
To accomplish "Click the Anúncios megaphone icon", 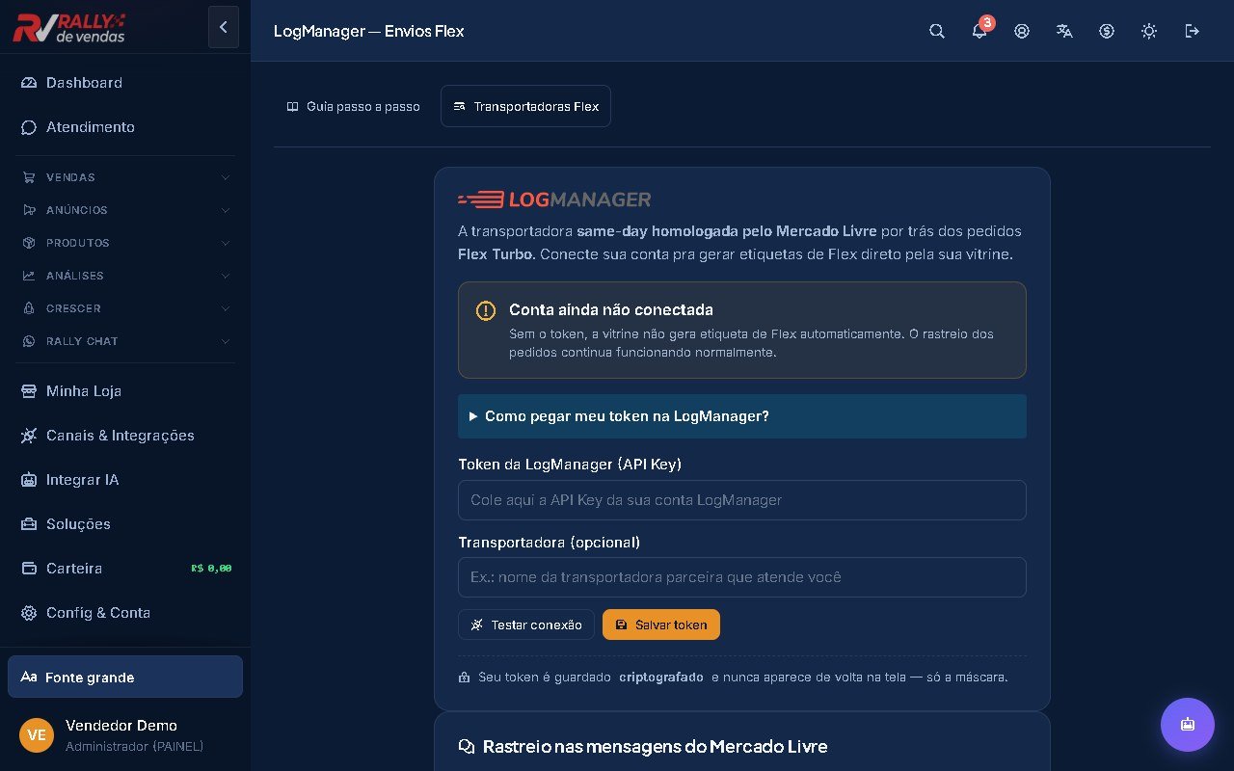I will 28,210.
